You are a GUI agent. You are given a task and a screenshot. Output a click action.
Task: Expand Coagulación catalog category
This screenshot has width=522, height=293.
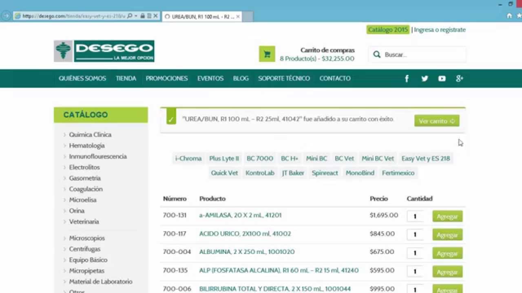[86, 189]
